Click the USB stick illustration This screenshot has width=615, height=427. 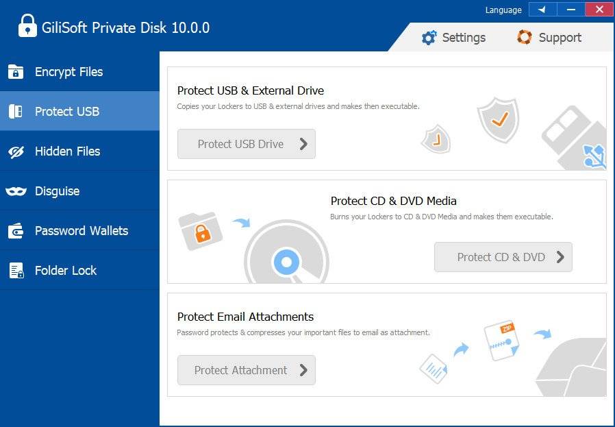pos(574,138)
